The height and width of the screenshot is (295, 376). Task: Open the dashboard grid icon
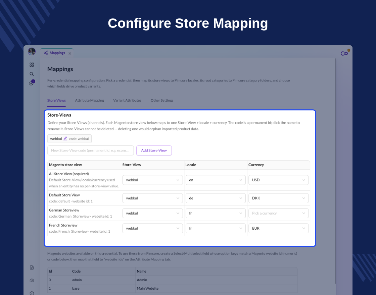coord(32,65)
